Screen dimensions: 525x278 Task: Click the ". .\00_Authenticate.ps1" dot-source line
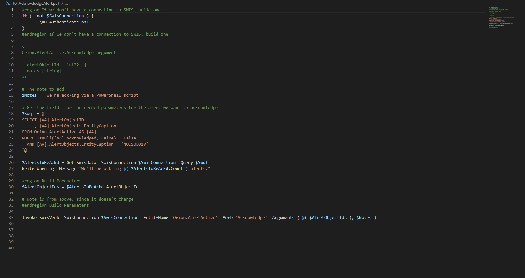[x=60, y=22]
